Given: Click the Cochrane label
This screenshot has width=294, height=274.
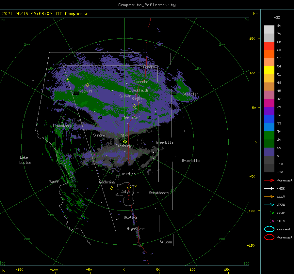Looking at the screenshot, I should click(x=107, y=182).
